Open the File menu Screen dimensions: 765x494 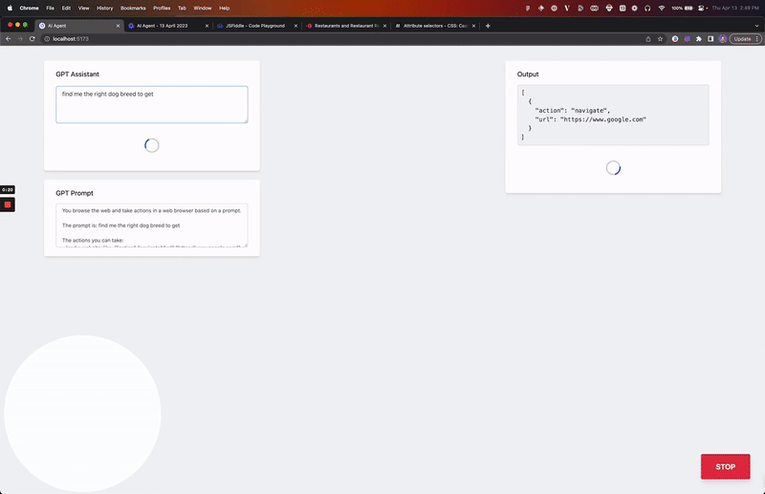point(51,9)
